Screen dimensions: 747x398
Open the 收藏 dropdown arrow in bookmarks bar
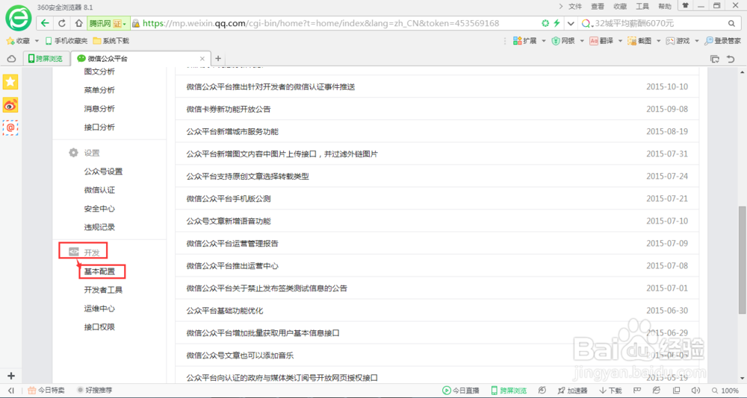tap(37, 42)
